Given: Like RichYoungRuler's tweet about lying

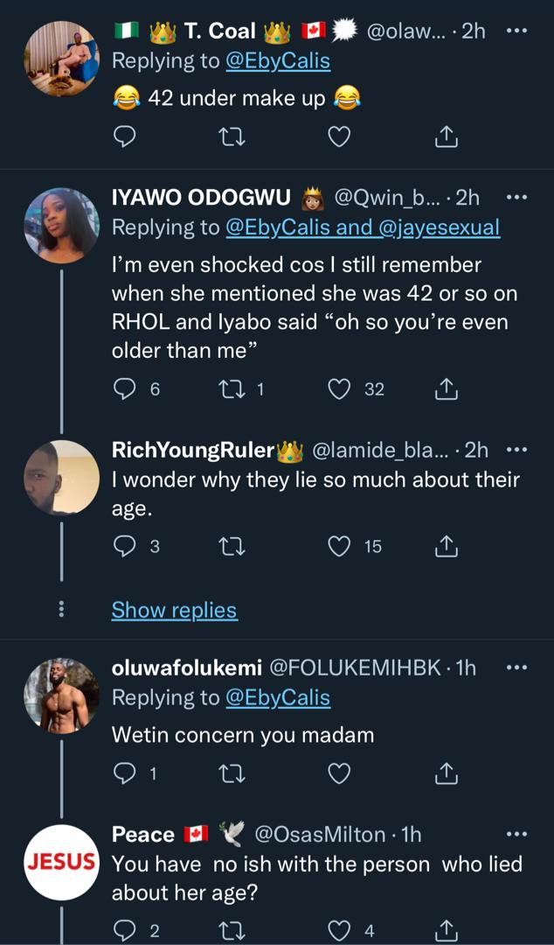Looking at the screenshot, I should 339,546.
